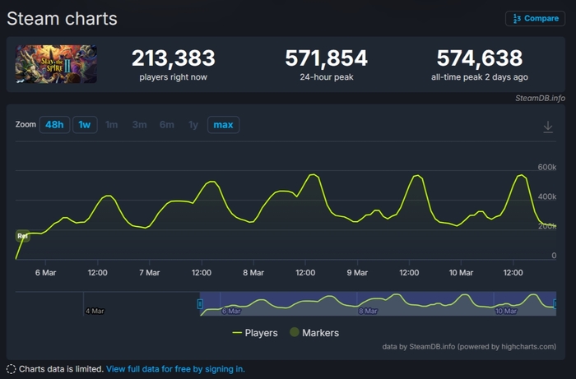Choose the 1y zoom option

pyautogui.click(x=193, y=125)
